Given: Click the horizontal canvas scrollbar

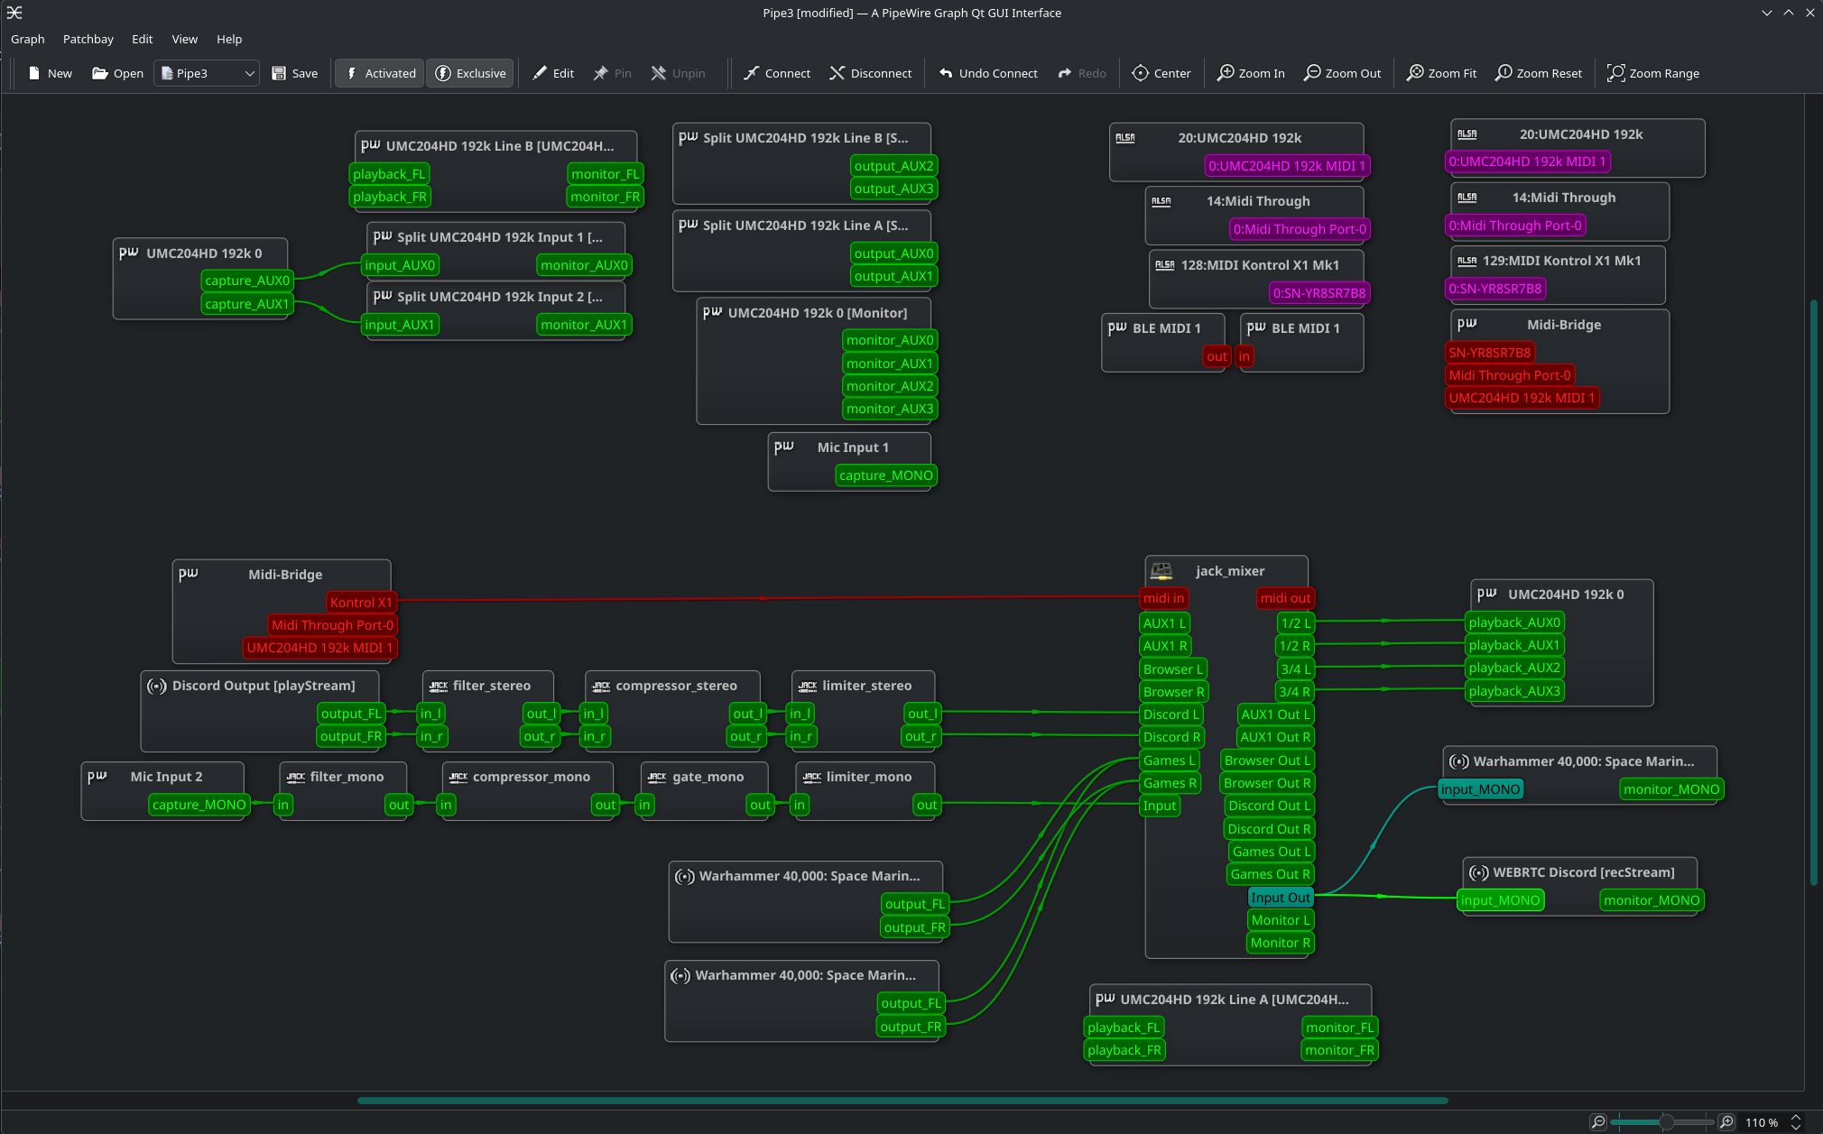Looking at the screenshot, I should pos(902,1101).
